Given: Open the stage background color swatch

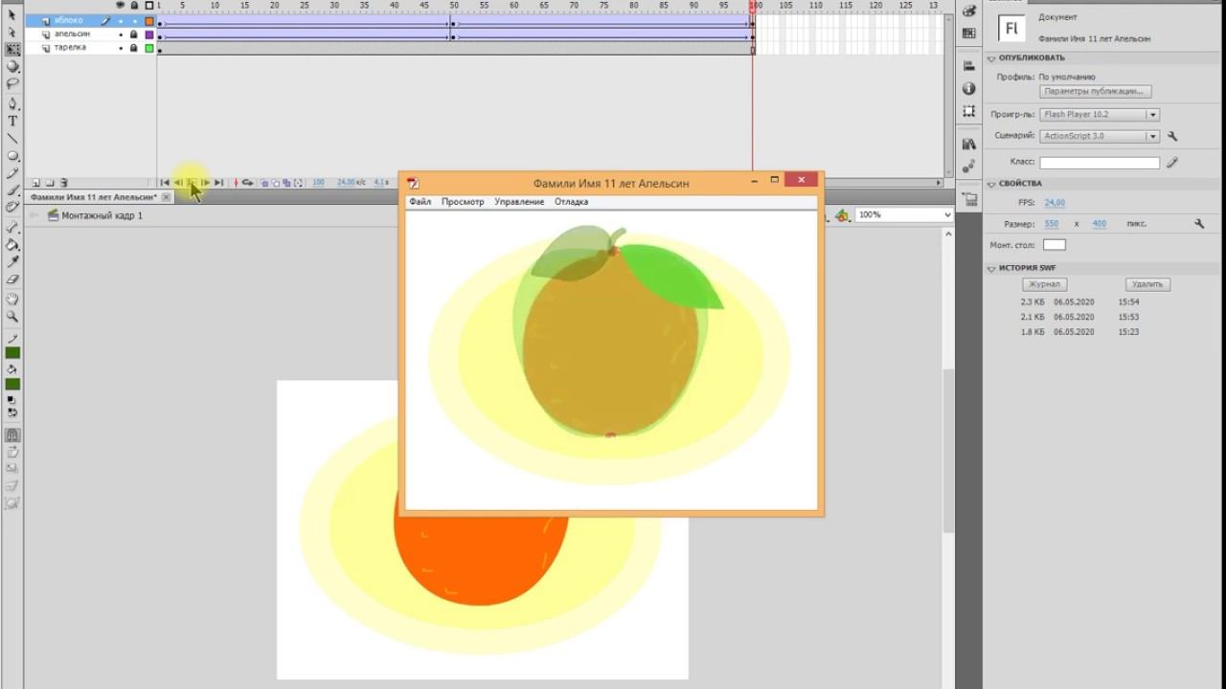Looking at the screenshot, I should [1054, 246].
